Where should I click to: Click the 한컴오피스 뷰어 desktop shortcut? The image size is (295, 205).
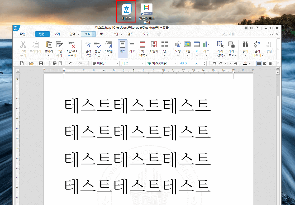[147, 13]
